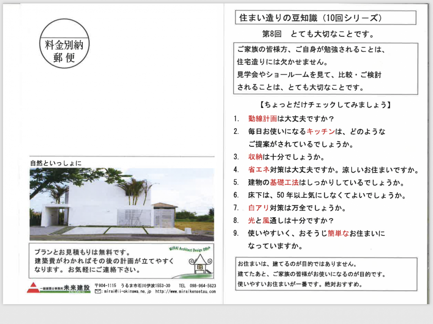This screenshot has width=433, height=324.
Task: Click the line お住まいは、建てるのが目的ではありません。
Action: tap(297, 264)
